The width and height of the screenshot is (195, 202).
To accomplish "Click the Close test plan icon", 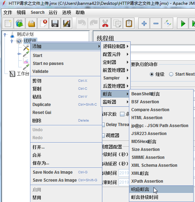I will coord(43,23).
